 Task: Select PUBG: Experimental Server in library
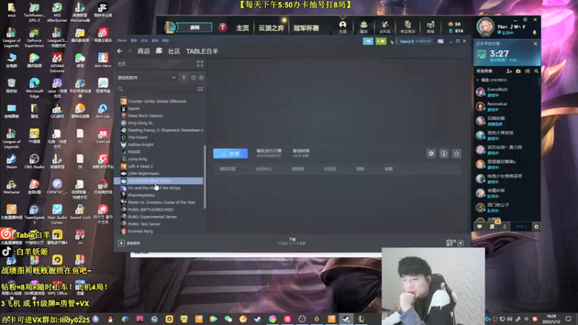152,217
